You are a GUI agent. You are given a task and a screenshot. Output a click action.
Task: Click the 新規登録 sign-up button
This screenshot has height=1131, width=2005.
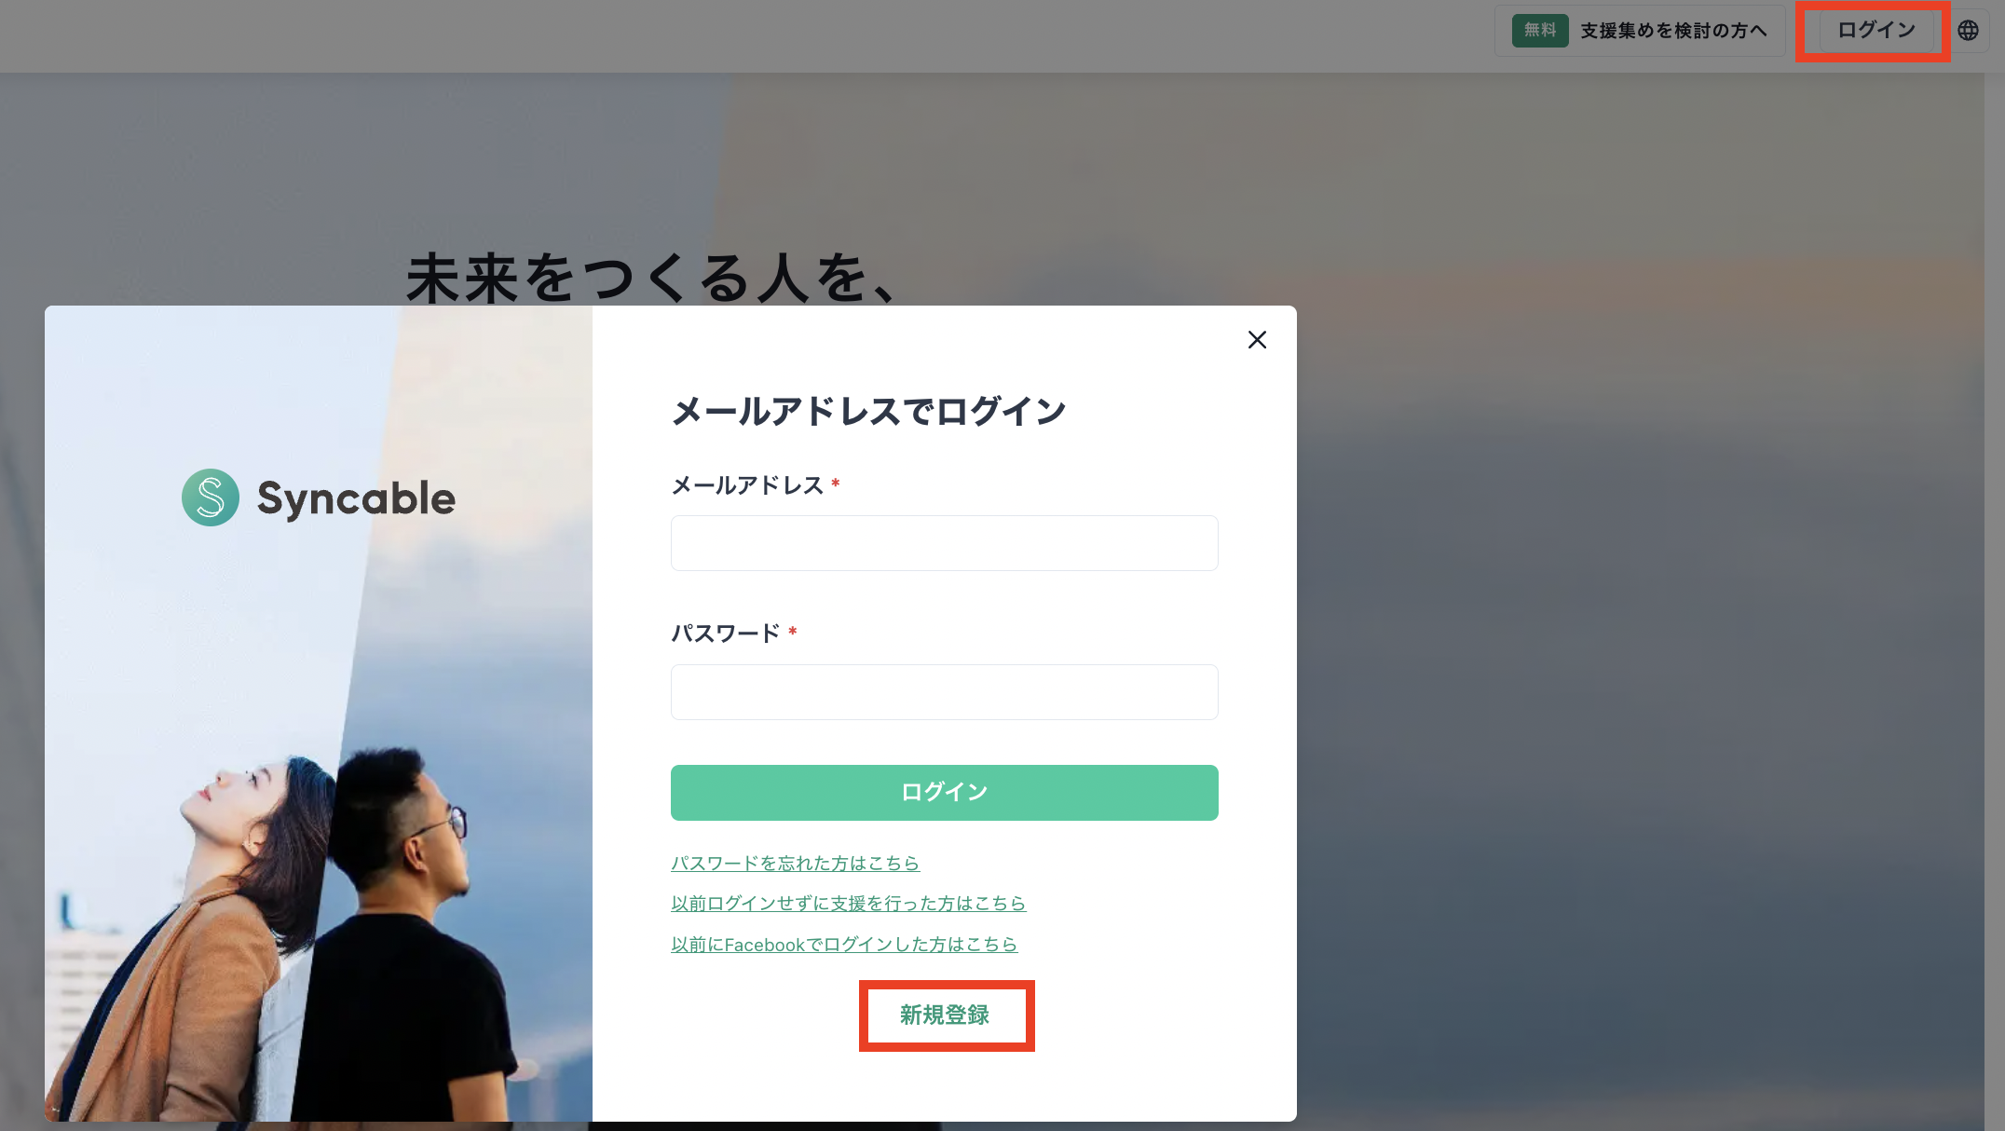[945, 1015]
